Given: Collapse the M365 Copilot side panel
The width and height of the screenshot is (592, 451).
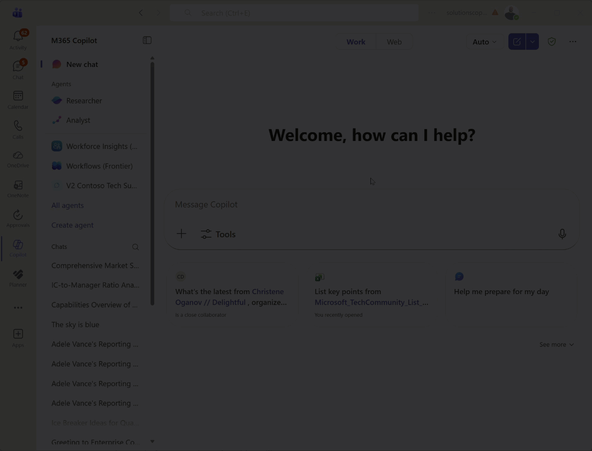Looking at the screenshot, I should tap(147, 40).
